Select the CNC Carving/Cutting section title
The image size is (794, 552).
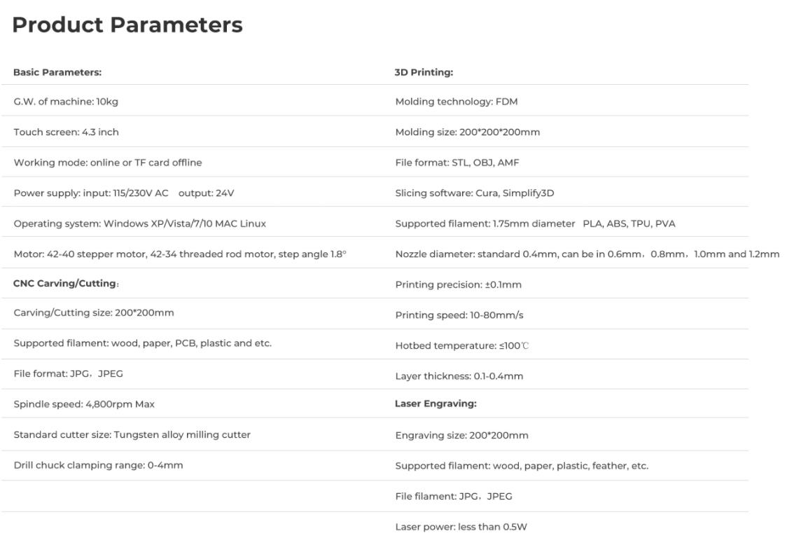point(66,284)
